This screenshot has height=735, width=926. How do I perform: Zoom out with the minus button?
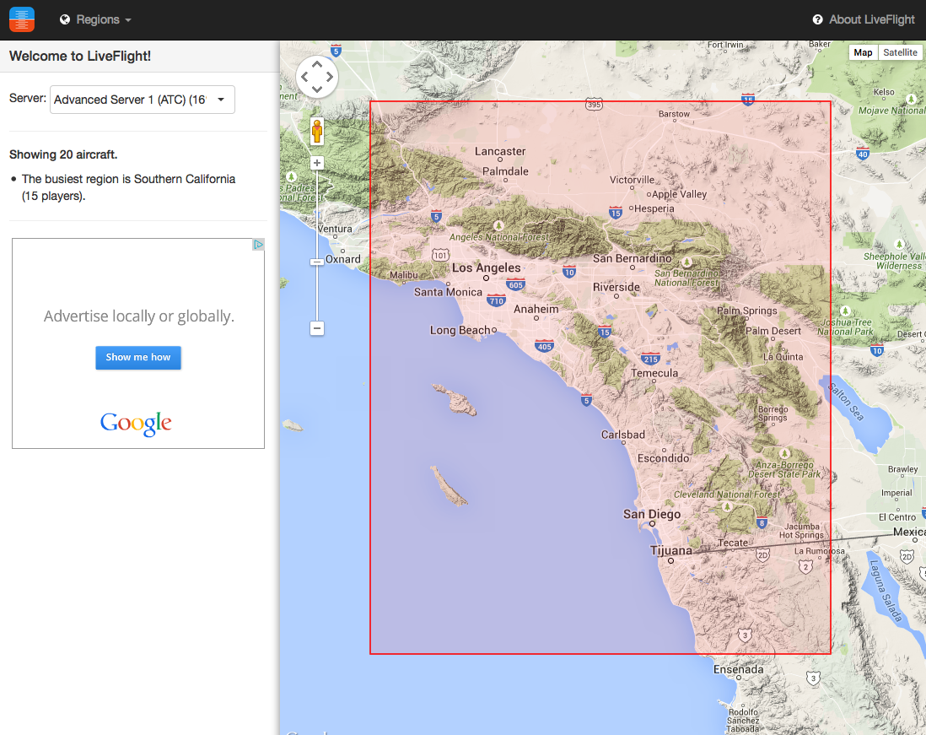coord(317,328)
